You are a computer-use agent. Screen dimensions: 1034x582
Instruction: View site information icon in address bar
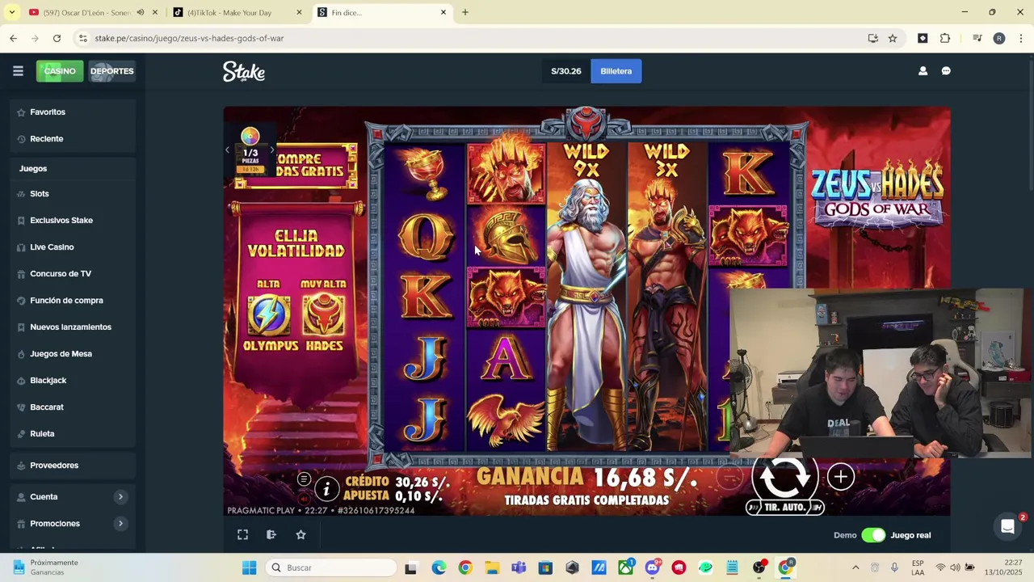pos(82,38)
